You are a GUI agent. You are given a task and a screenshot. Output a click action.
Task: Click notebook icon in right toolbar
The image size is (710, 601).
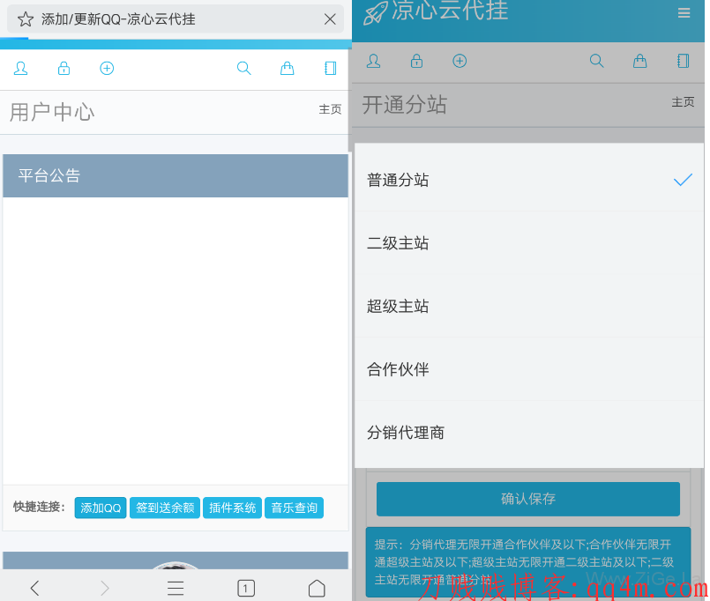coord(684,61)
